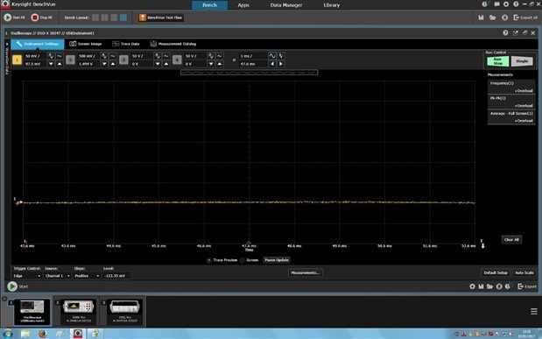Image resolution: width=542 pixels, height=339 pixels.
Task: Select the Screen radio button
Action: click(243, 260)
